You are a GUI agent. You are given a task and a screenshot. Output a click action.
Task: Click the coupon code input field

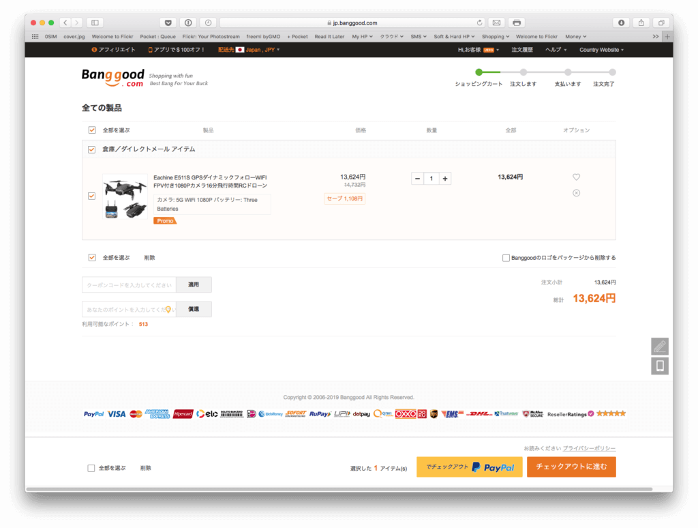pos(129,284)
